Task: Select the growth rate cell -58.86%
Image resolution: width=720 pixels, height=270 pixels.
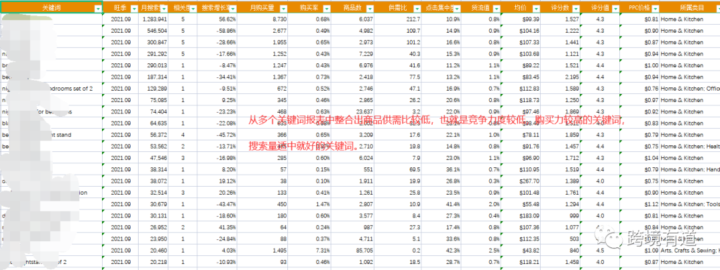Action: click(217, 31)
